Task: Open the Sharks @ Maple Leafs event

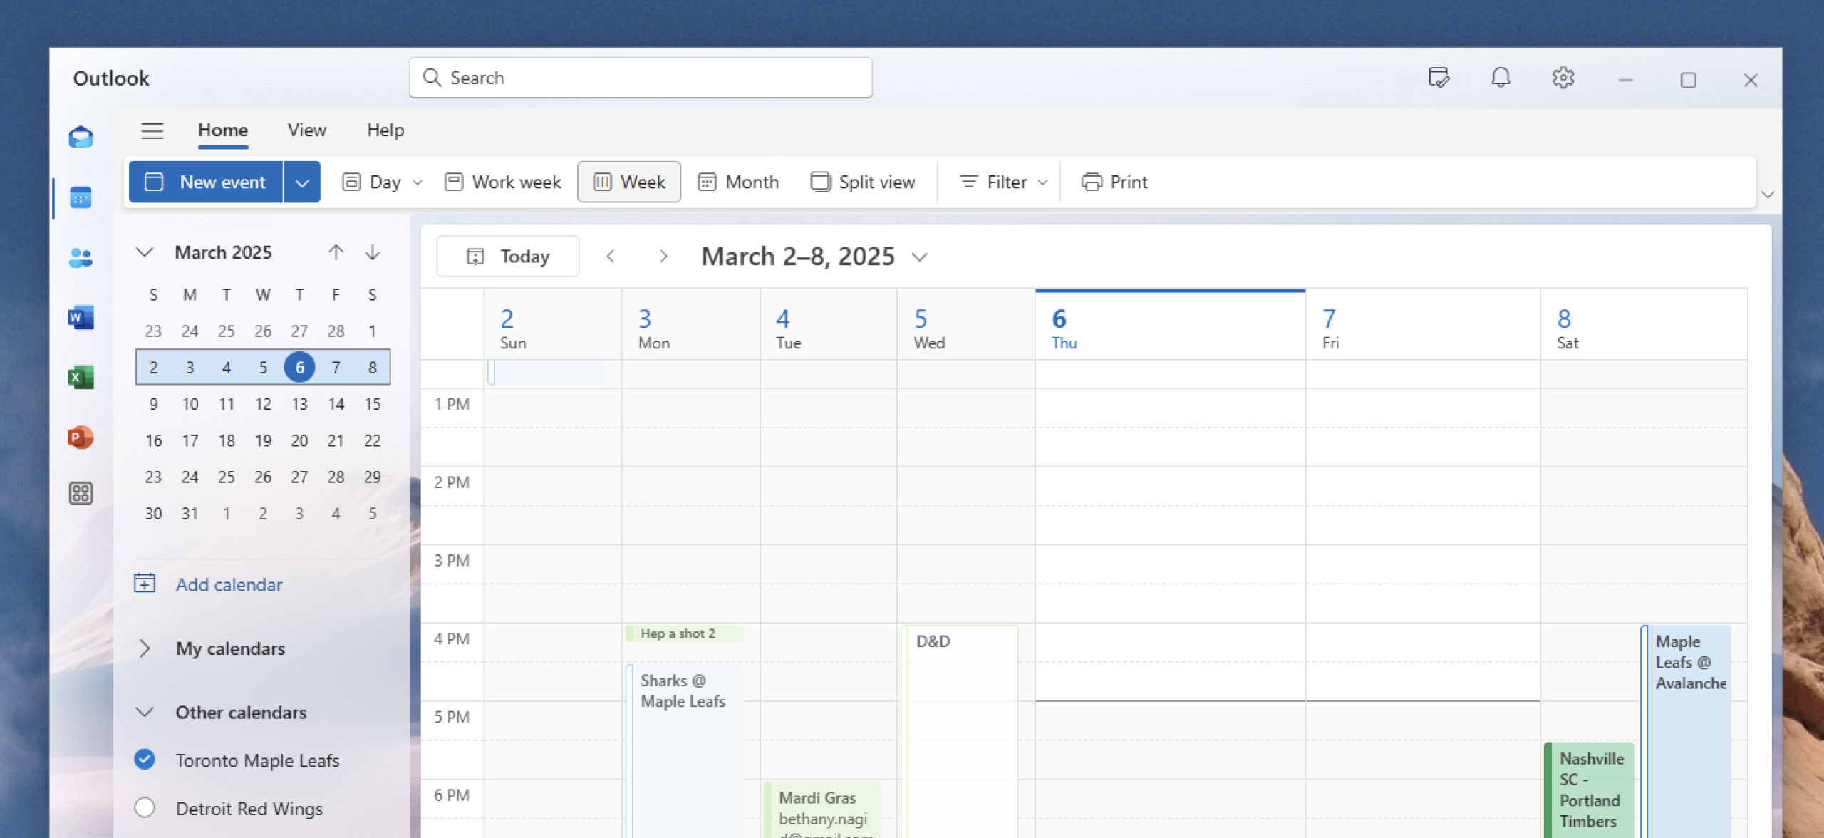Action: [685, 751]
